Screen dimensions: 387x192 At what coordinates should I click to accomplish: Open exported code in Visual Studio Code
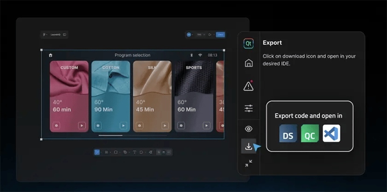331,134
